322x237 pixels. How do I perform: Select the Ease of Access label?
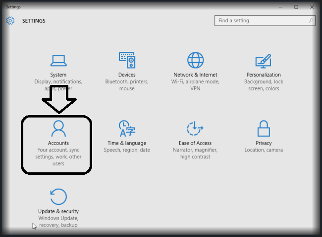pos(195,143)
